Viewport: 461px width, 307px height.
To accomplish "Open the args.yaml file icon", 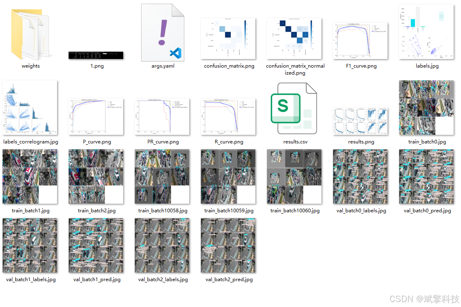I will tap(163, 32).
